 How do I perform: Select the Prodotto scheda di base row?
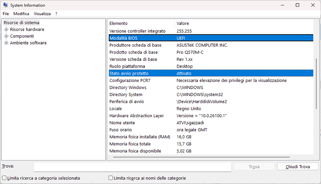pos(211,52)
